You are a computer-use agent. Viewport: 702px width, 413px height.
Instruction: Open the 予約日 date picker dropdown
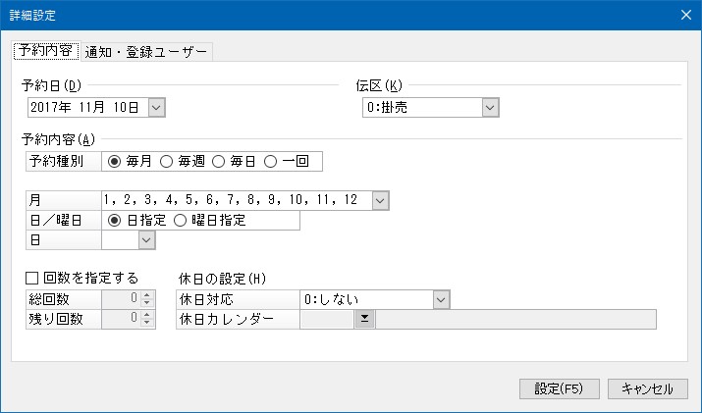click(x=156, y=107)
